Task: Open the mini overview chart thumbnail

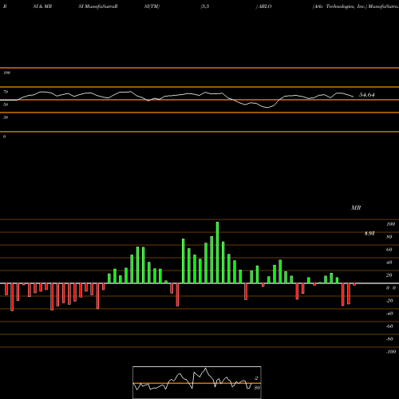Action: click(x=197, y=382)
